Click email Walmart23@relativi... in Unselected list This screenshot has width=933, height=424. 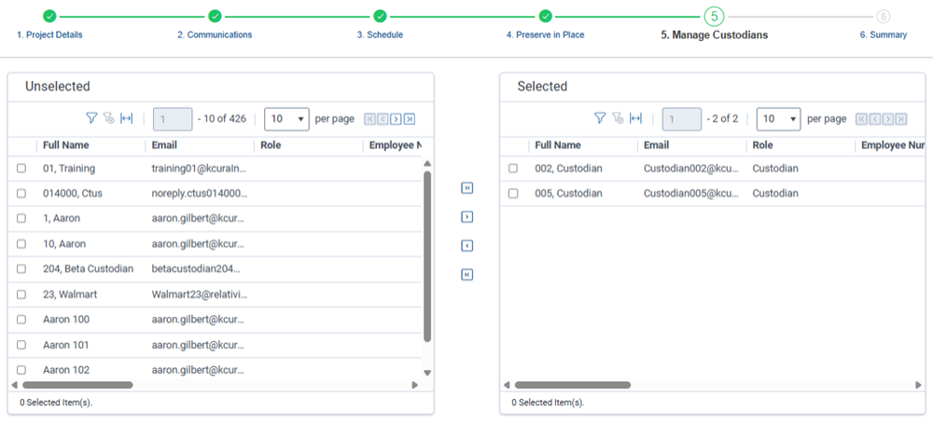[x=200, y=294]
